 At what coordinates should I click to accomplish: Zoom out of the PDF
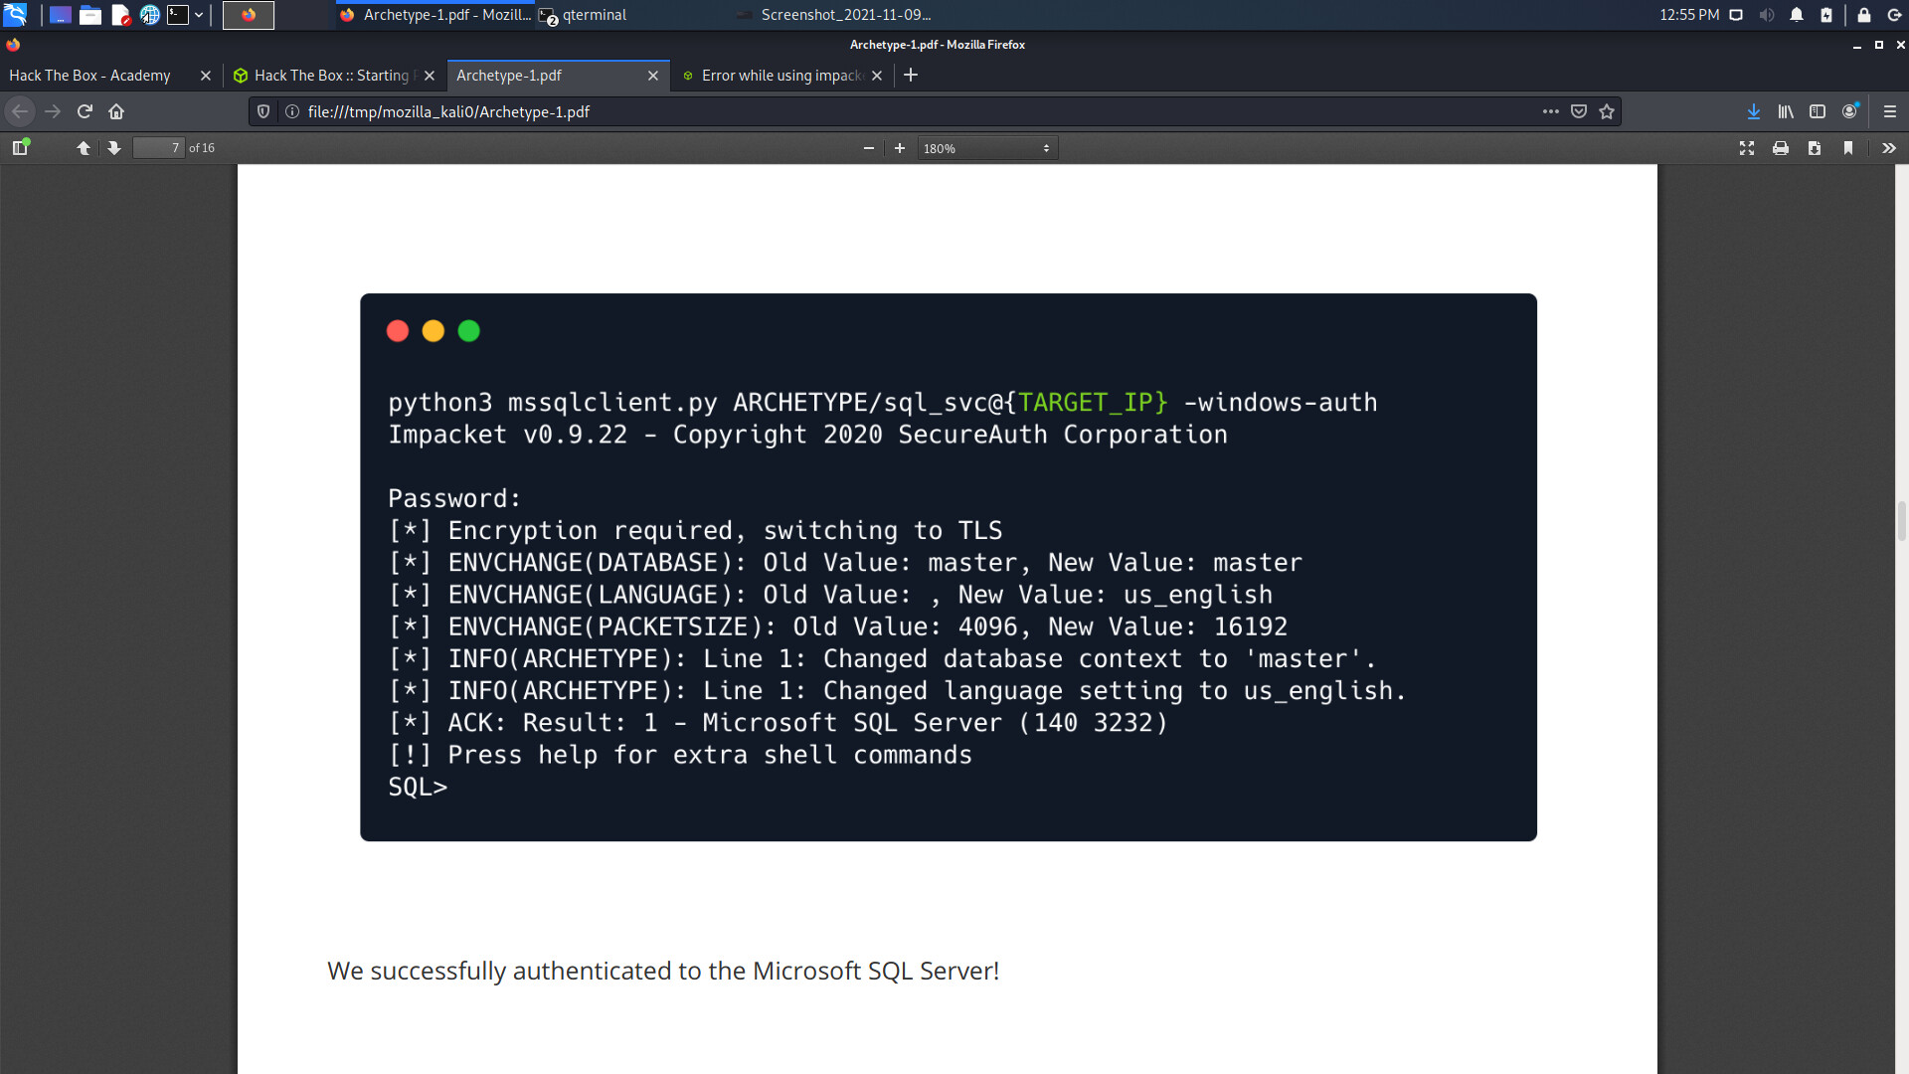coord(869,148)
